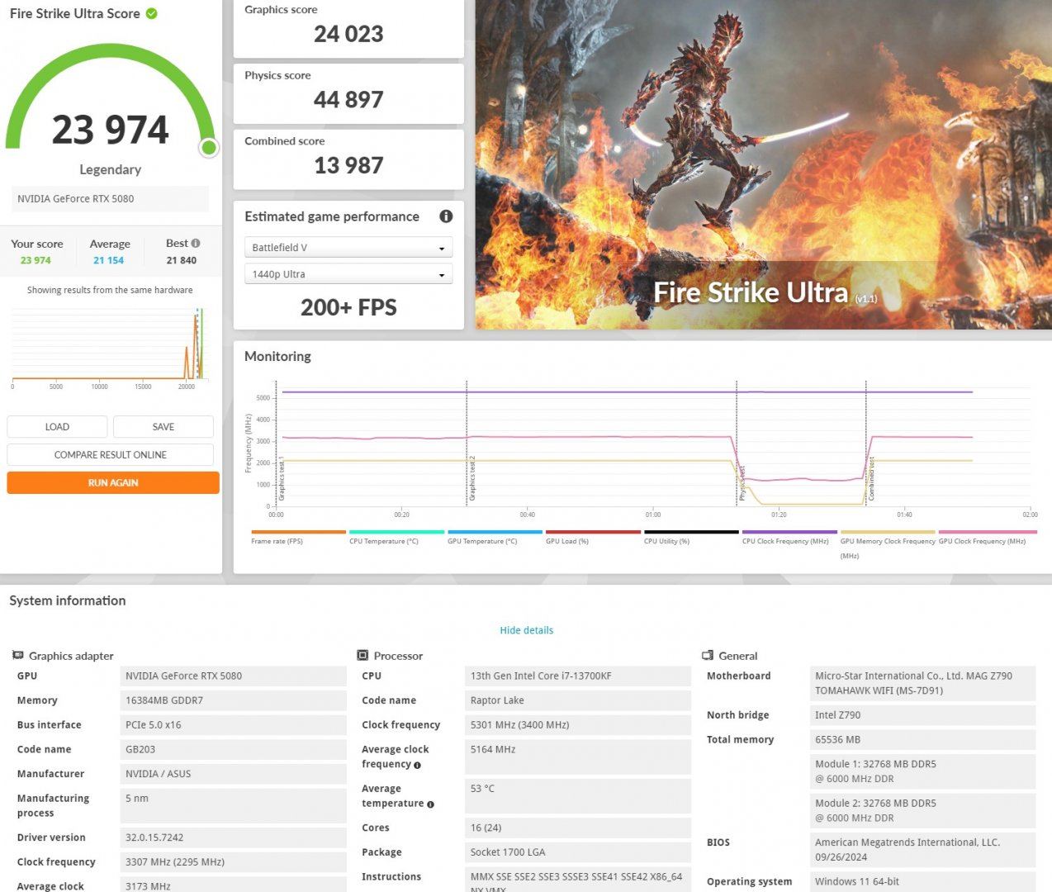Click the green indicator dot on the score gauge
Image resolution: width=1052 pixels, height=892 pixels.
tap(209, 147)
